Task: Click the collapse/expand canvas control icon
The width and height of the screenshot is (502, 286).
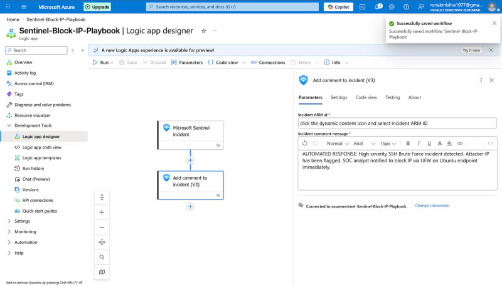Action: tap(102, 198)
